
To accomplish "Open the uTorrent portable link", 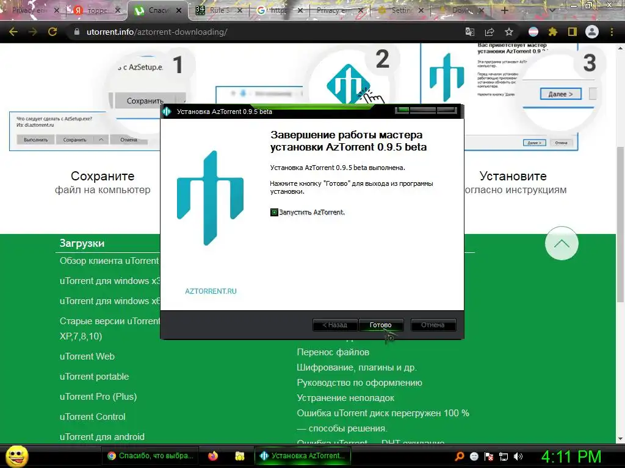I will click(94, 377).
